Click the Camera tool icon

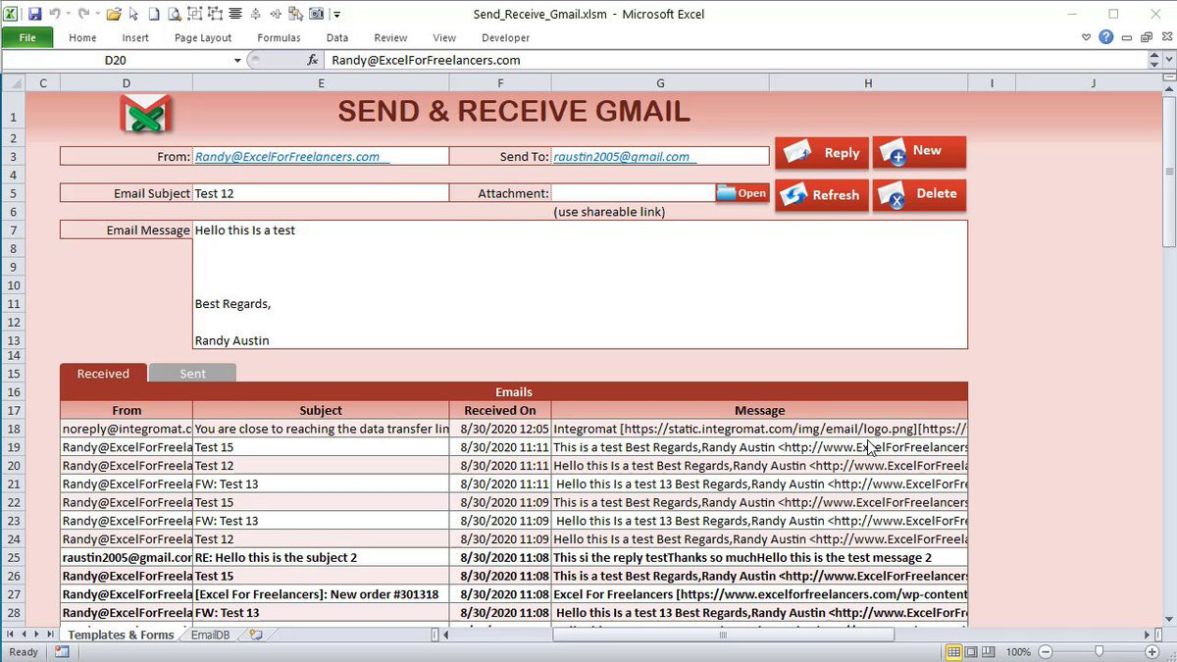pos(317,14)
